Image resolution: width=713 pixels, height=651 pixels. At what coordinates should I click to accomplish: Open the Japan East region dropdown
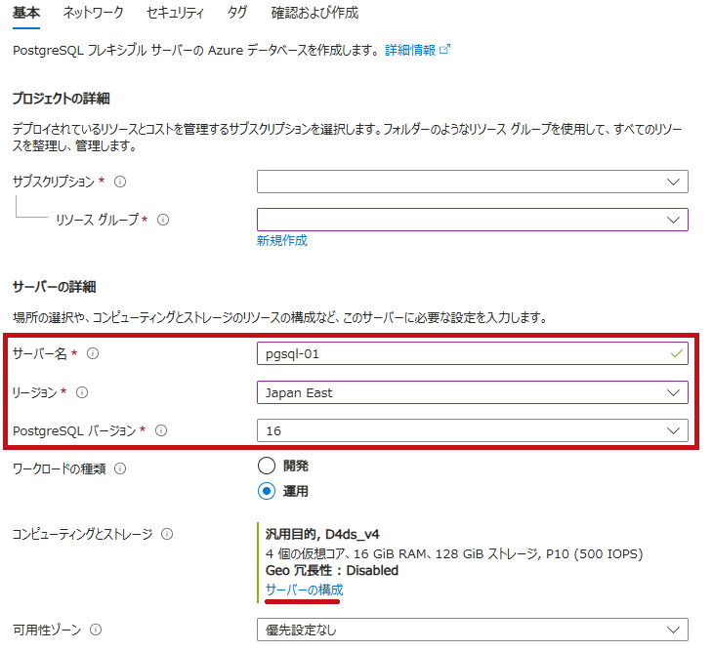(x=473, y=392)
